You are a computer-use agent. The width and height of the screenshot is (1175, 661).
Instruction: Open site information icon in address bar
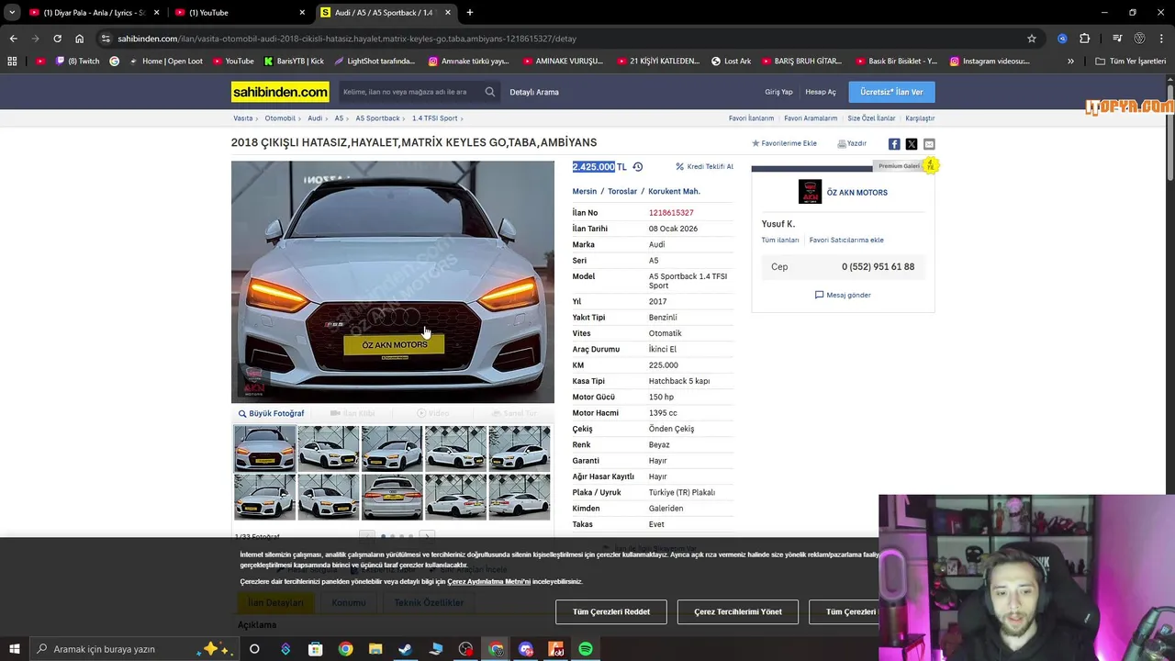coord(106,39)
